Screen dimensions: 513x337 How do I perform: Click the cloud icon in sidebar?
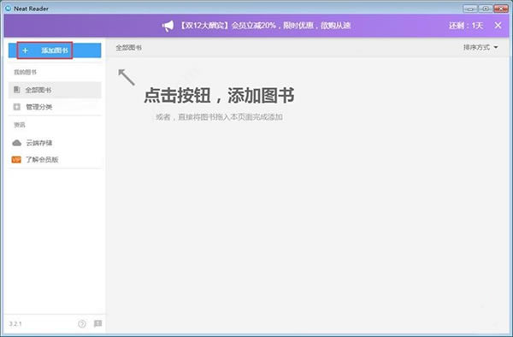[x=17, y=143]
